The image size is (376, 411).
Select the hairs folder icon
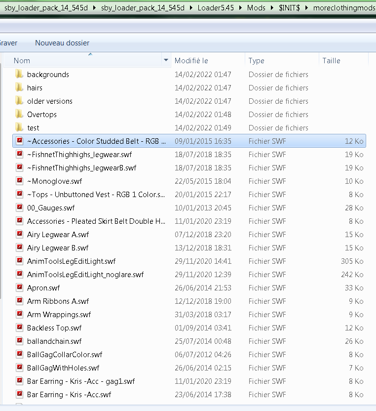[x=19, y=88]
